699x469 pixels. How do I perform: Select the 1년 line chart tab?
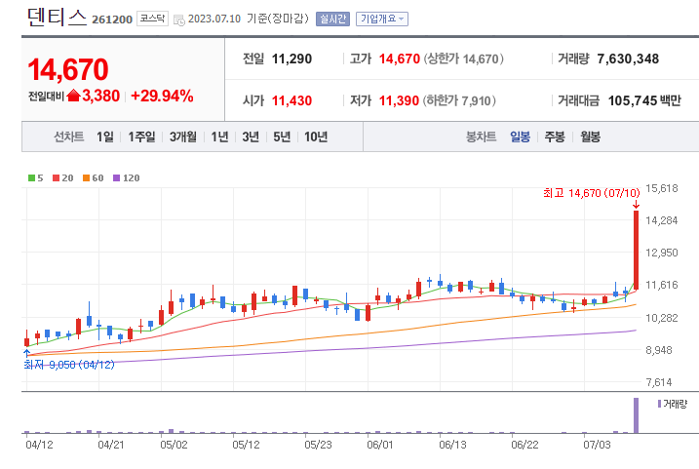pos(219,137)
